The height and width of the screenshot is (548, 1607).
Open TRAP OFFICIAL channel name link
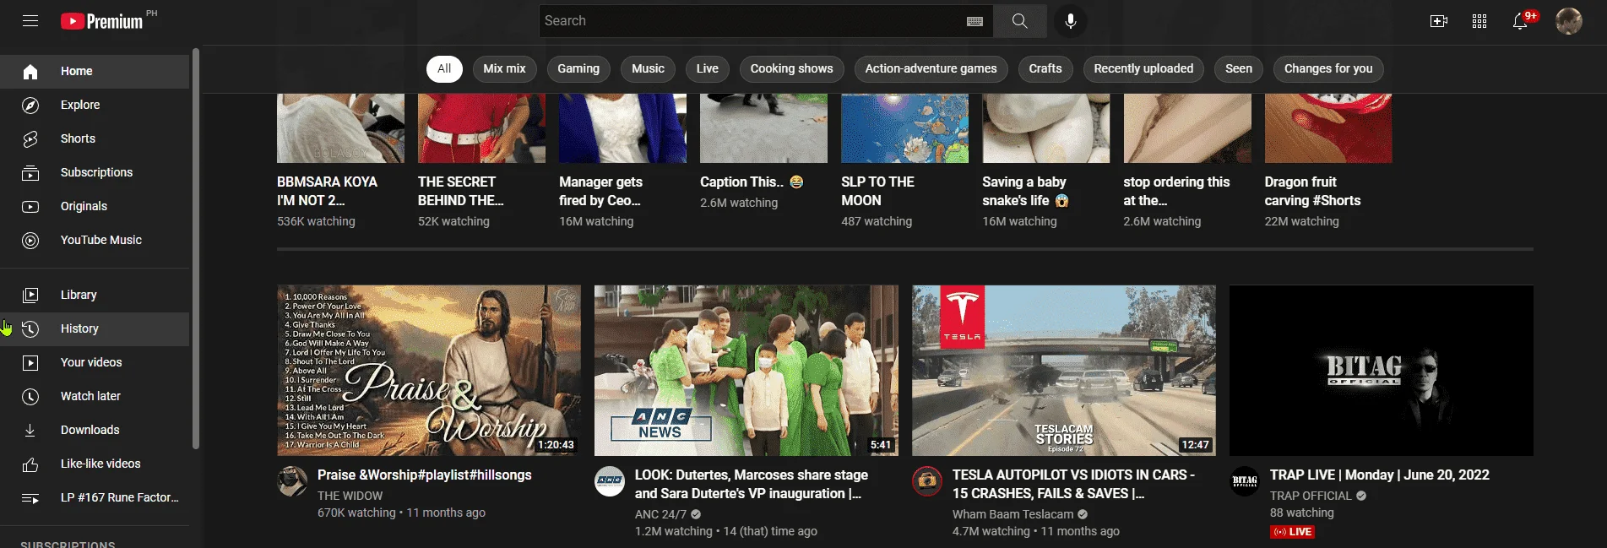(x=1311, y=496)
